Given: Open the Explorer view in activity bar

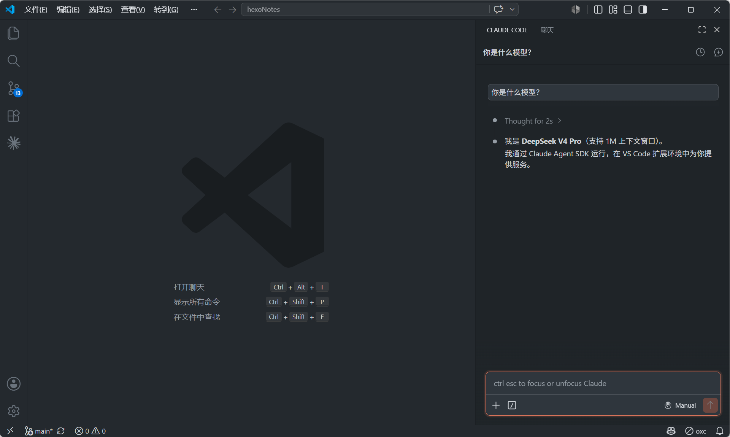Looking at the screenshot, I should click(13, 33).
